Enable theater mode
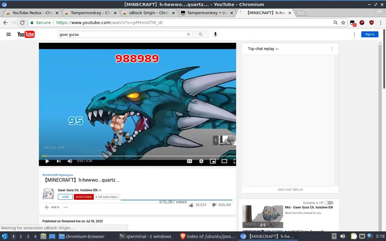The image size is (386, 241). [224, 161]
